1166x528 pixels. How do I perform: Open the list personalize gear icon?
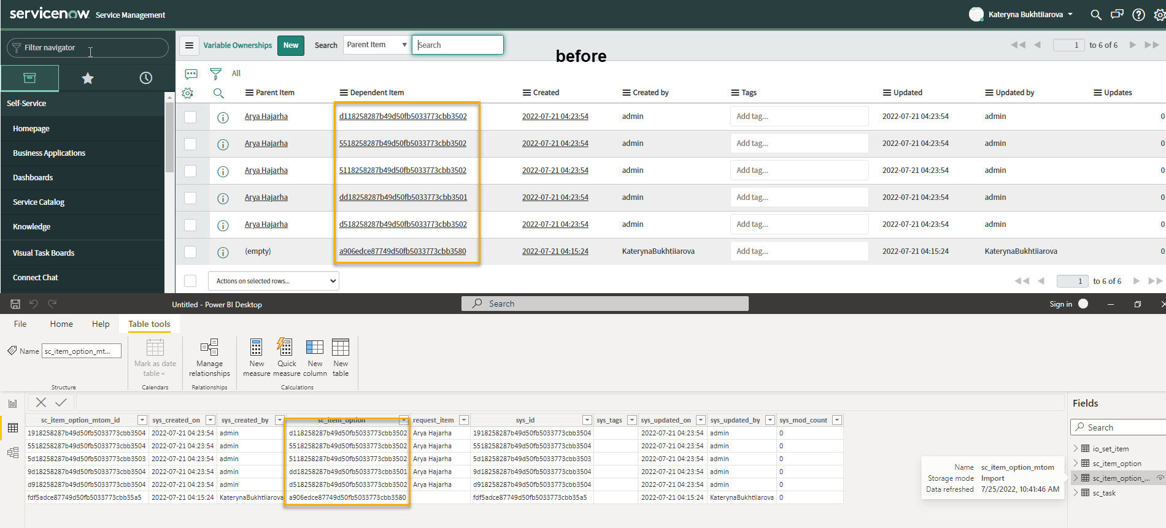click(x=188, y=93)
